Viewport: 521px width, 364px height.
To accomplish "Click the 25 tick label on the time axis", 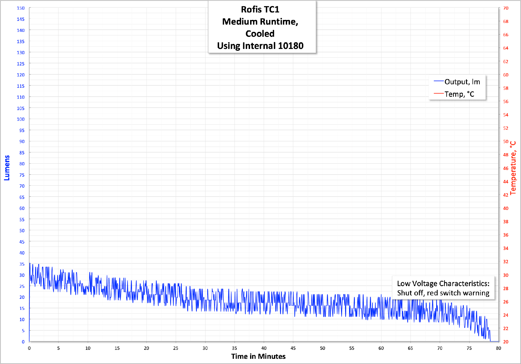I will (176, 348).
